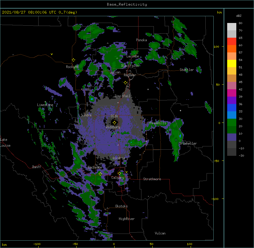
Task: Click the Airdrie city label
Action: [119, 158]
